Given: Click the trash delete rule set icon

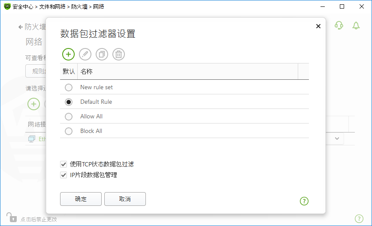Looking at the screenshot, I should (119, 54).
